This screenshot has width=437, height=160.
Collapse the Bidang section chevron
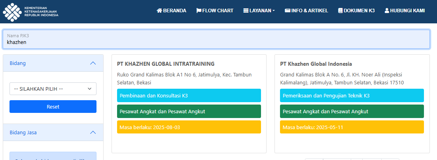[93, 63]
